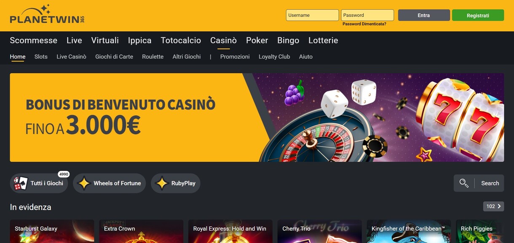514x243 pixels.
Task: Focus the Password field
Action: [367, 15]
